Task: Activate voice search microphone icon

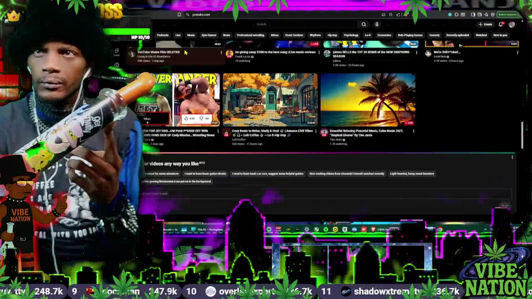Action: (x=377, y=25)
